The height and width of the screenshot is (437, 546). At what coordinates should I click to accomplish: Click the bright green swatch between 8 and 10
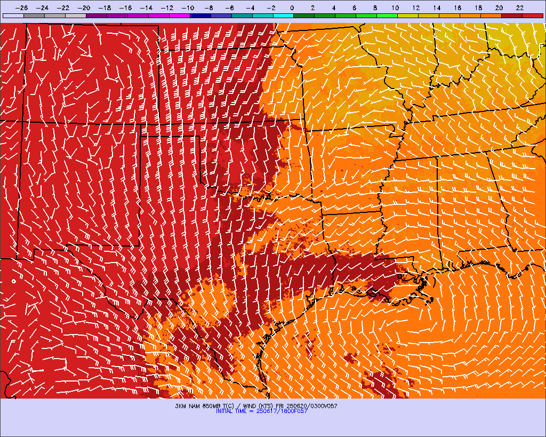pyautogui.click(x=388, y=15)
